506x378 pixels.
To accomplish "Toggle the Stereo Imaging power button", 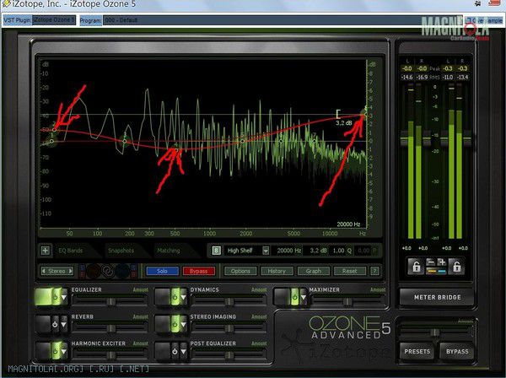I will 175,324.
